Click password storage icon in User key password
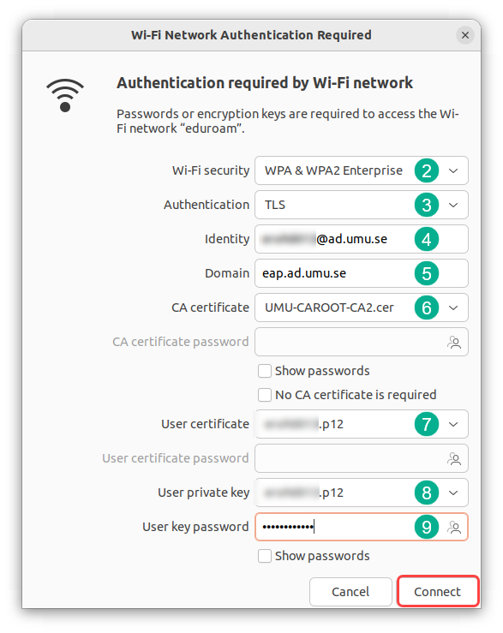503x633 pixels. [x=454, y=528]
